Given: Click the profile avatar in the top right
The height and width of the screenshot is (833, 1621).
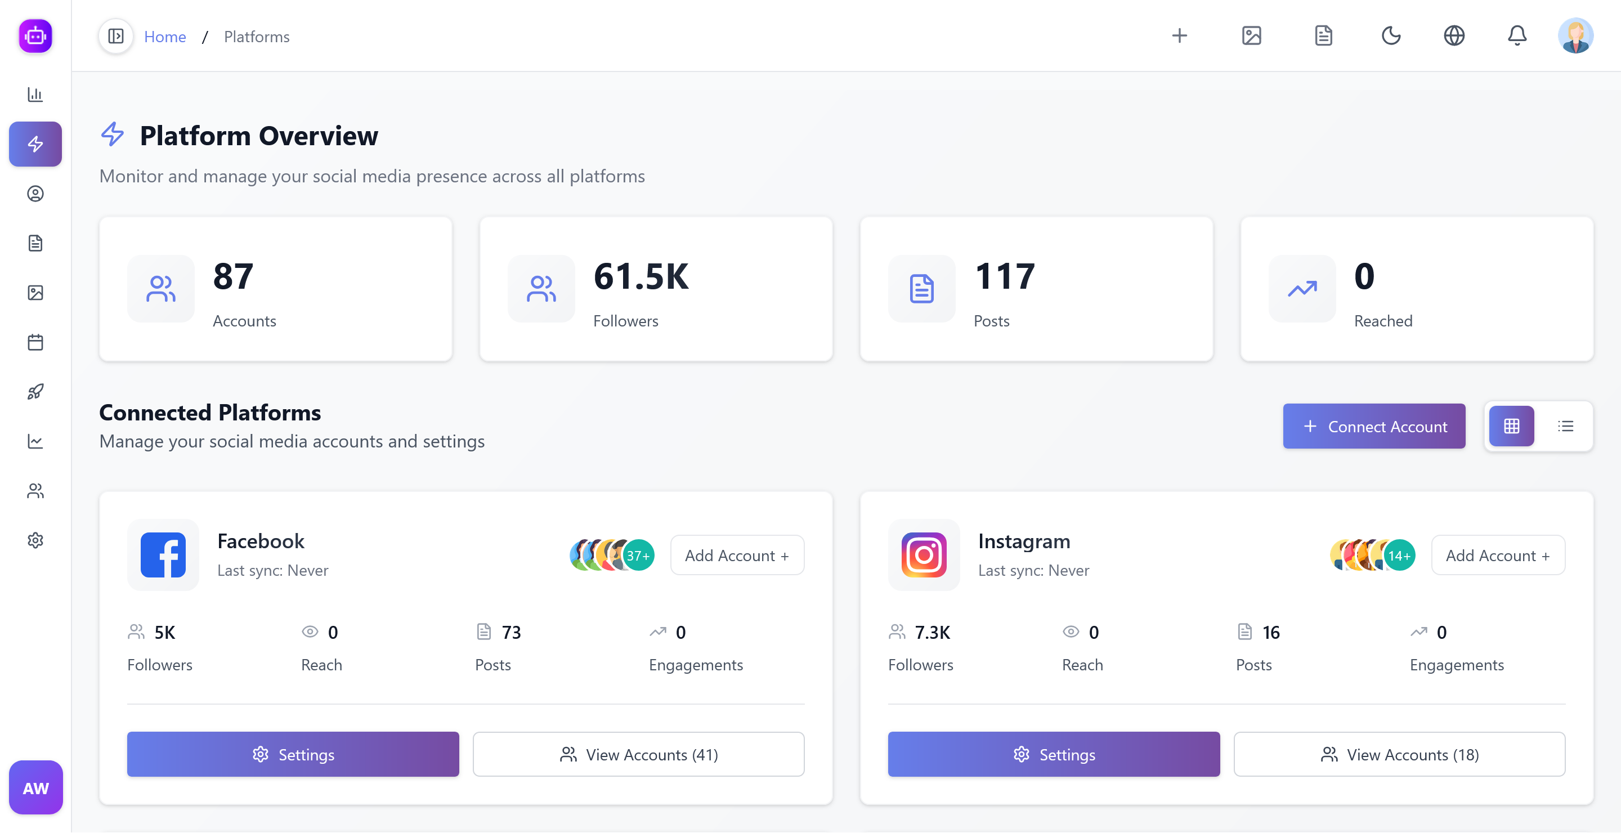Looking at the screenshot, I should tap(1576, 36).
